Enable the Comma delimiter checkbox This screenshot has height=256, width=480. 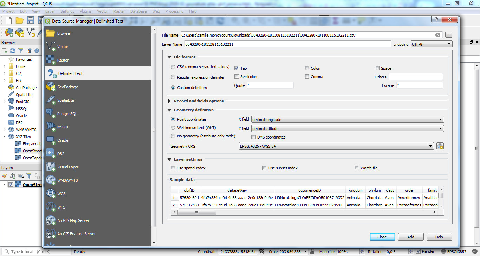(307, 77)
